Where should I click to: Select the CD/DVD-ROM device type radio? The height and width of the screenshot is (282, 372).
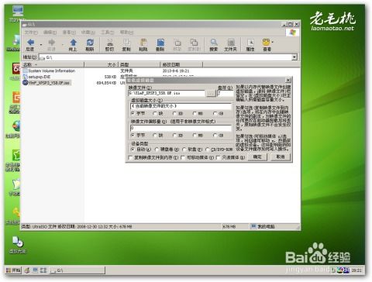tap(208, 150)
